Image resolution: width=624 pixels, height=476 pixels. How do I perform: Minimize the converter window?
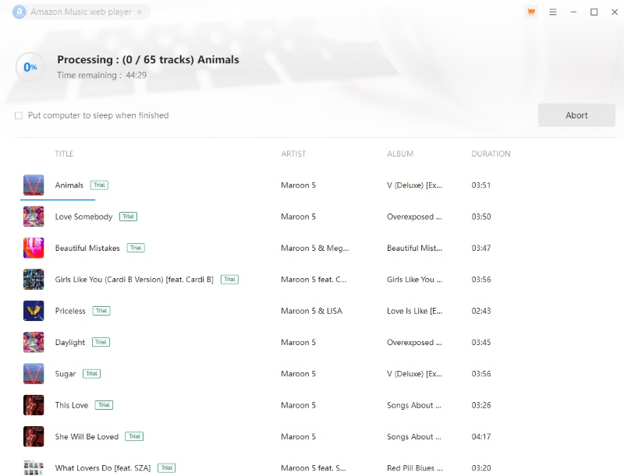[573, 12]
